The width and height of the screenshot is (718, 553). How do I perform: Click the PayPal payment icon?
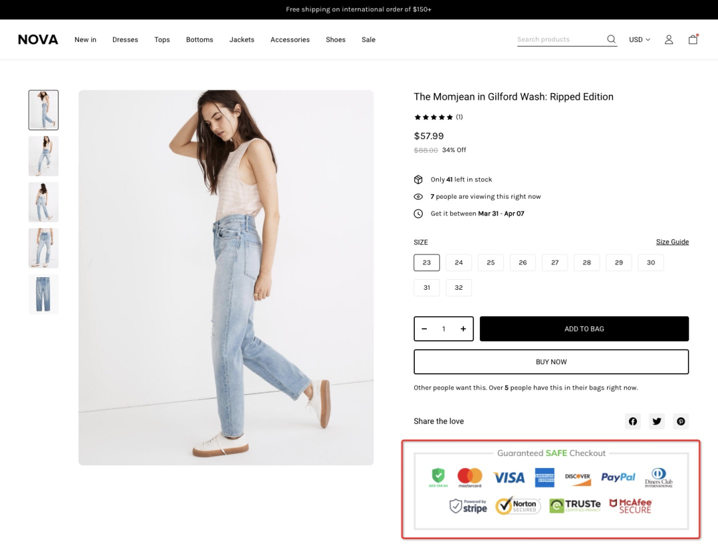click(x=618, y=477)
